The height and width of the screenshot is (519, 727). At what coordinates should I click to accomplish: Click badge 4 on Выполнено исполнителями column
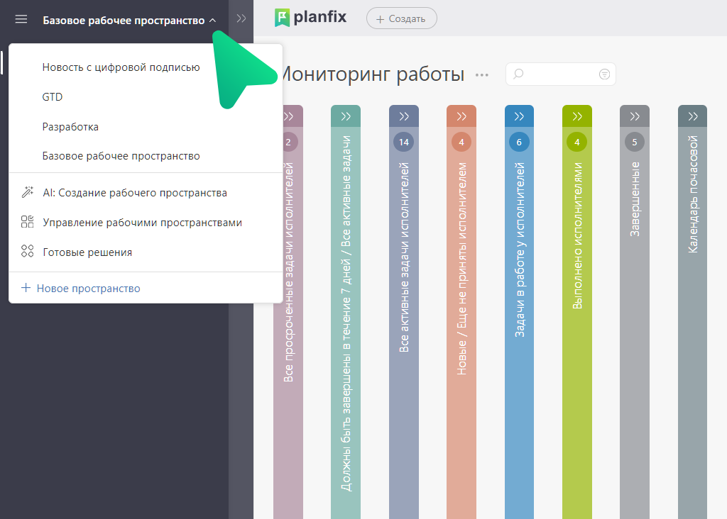click(577, 142)
